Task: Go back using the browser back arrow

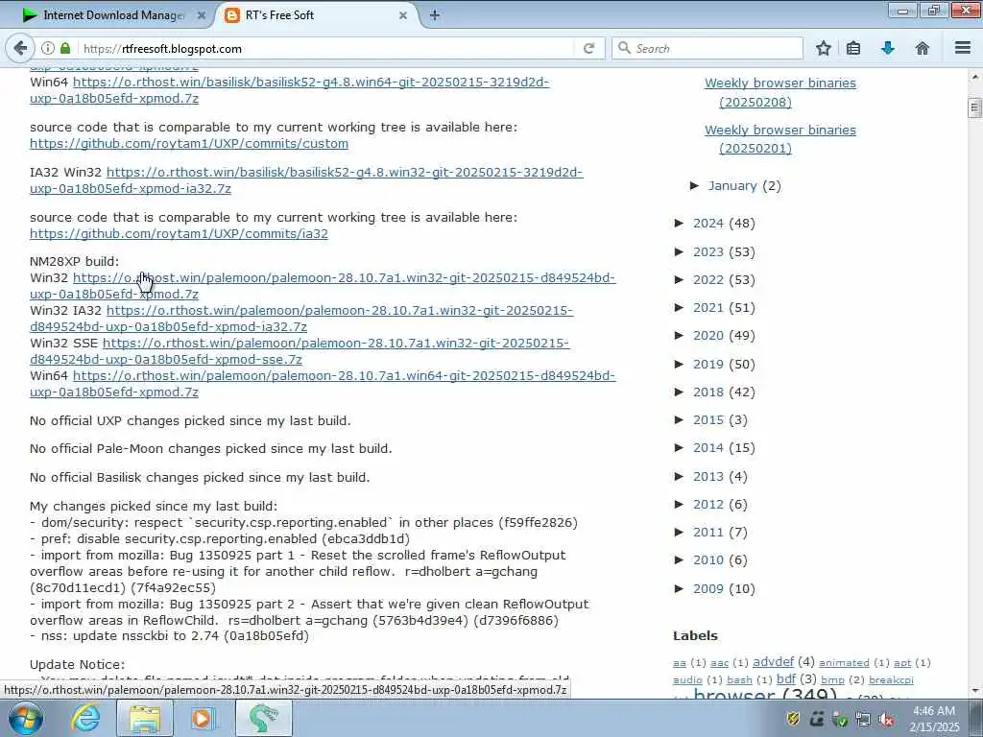Action: click(19, 48)
